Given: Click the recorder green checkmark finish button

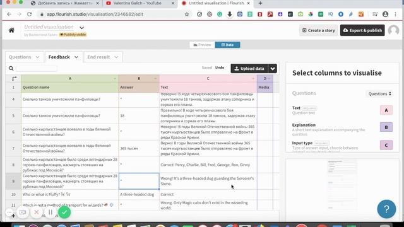Looking at the screenshot, I should [64, 212].
